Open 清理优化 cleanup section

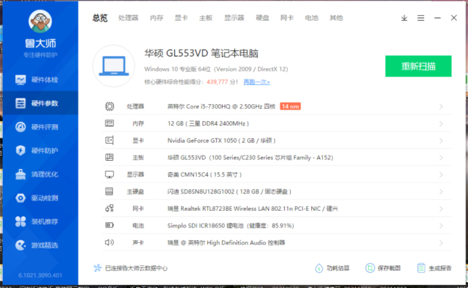coord(40,174)
